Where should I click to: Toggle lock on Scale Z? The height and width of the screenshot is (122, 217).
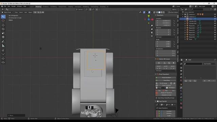174,46
